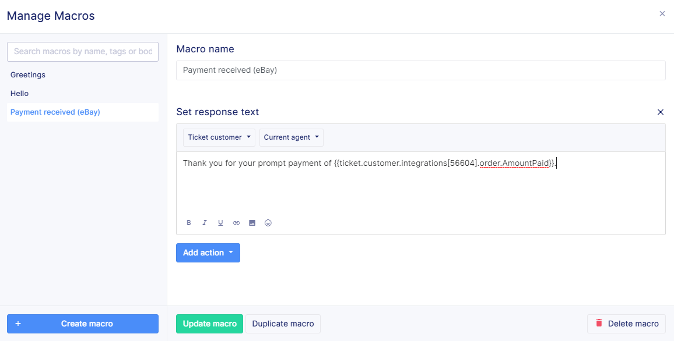Click the Update macro button
This screenshot has height=341, width=674.
[209, 324]
